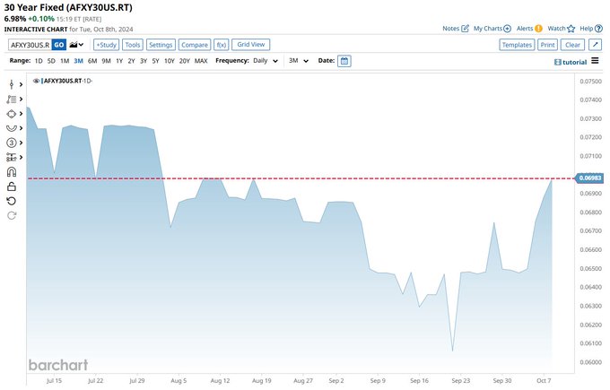Image resolution: width=610 pixels, height=390 pixels.
Task: Print the chart
Action: coord(548,45)
